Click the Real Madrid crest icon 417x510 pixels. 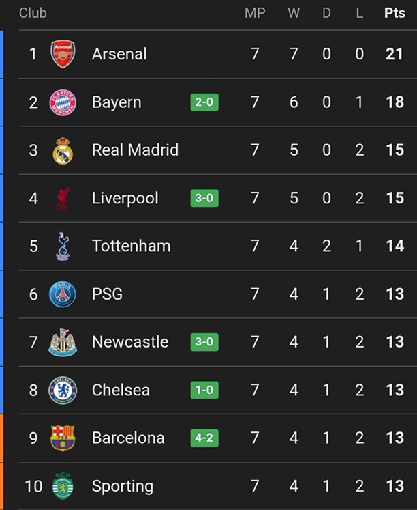[63, 150]
